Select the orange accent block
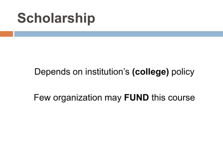Screen dimensions: 223x167 (7, 34)
